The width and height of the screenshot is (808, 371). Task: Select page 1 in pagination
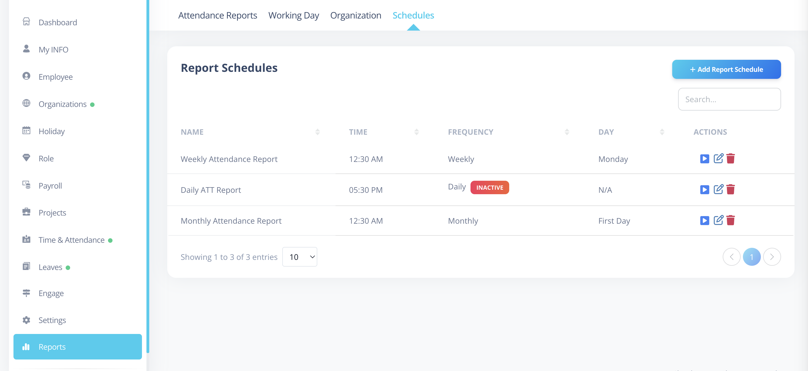(x=752, y=257)
